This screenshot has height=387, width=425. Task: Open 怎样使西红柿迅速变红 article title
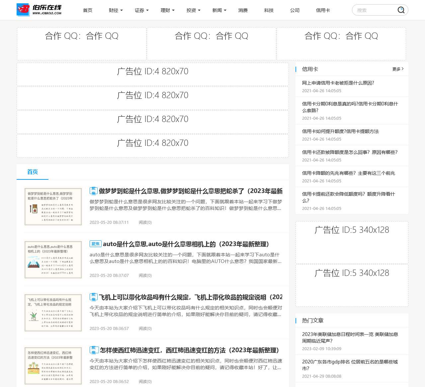190,350
